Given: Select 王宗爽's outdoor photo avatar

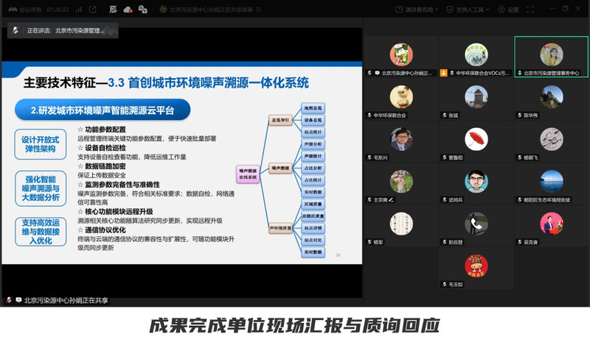Looking at the screenshot, I should pyautogui.click(x=401, y=182).
